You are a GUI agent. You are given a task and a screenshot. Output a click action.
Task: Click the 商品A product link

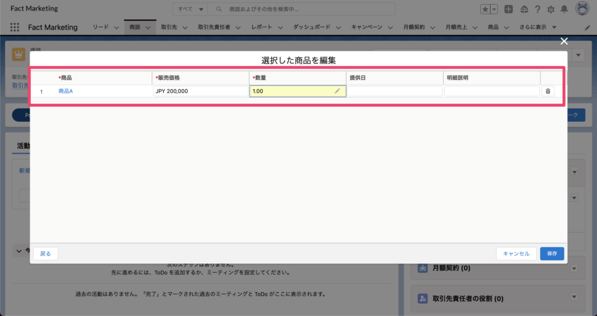[x=65, y=91]
